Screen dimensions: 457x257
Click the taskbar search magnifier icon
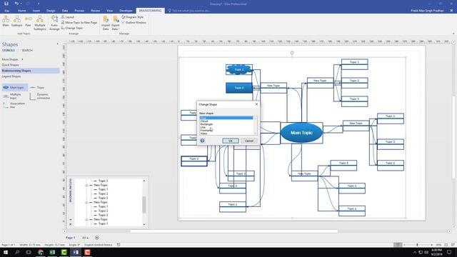click(x=17, y=252)
